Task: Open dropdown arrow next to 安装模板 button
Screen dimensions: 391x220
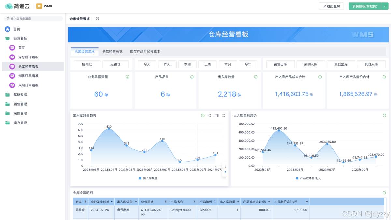Action: 384,6
